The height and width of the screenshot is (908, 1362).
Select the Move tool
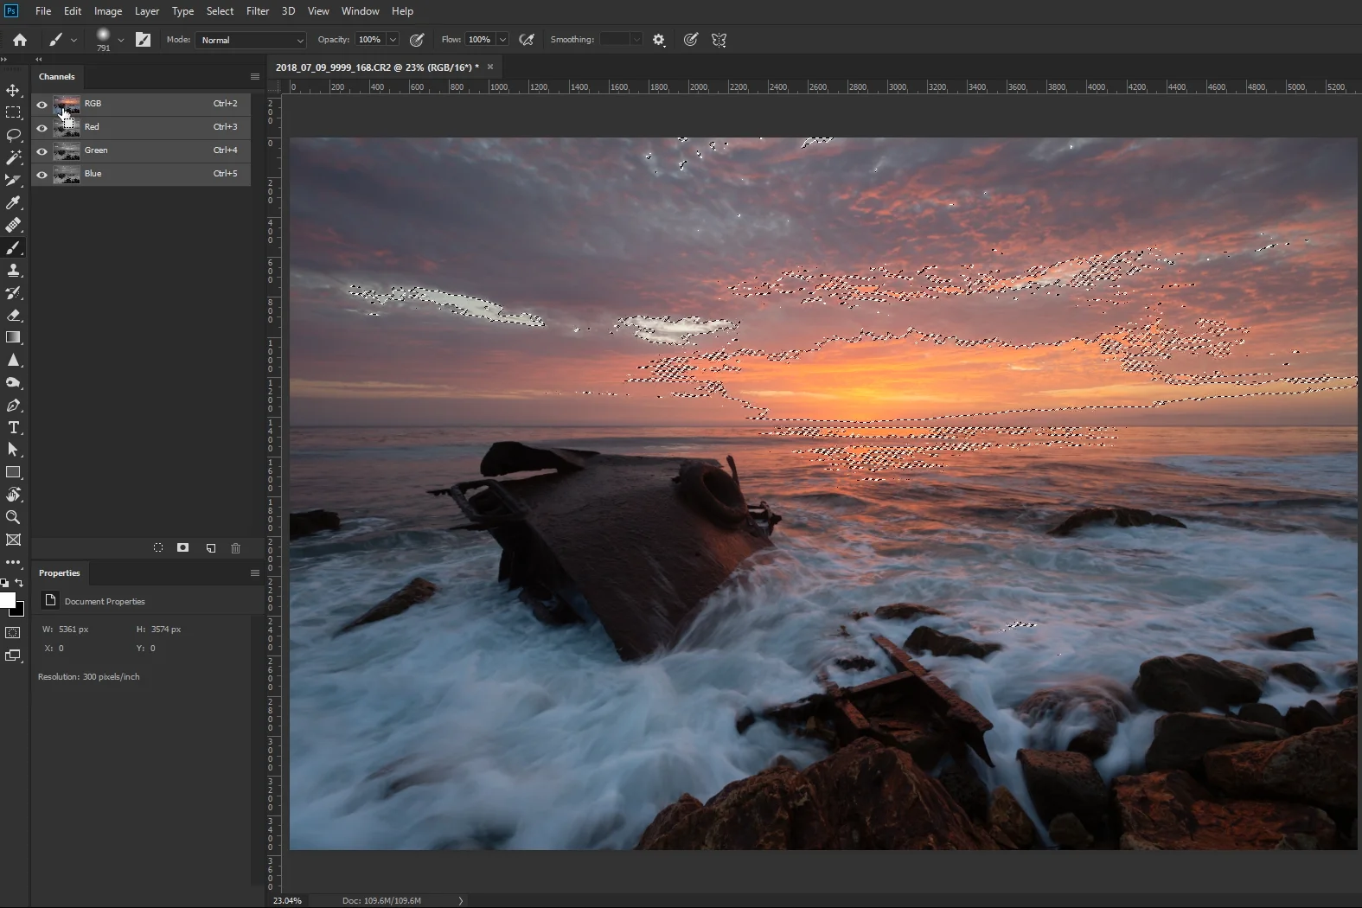click(x=13, y=91)
